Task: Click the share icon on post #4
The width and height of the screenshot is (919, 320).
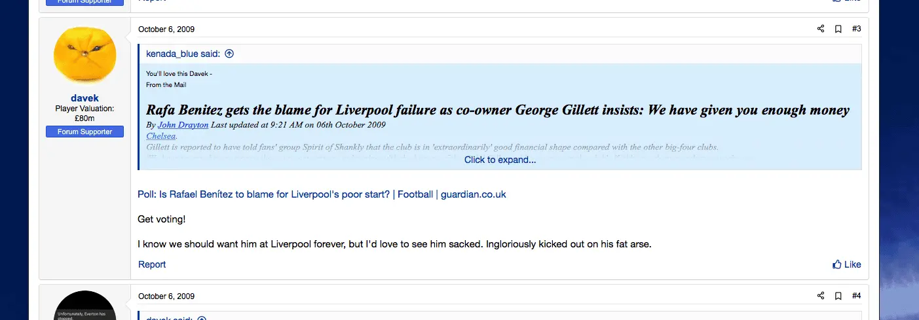Action: (821, 296)
